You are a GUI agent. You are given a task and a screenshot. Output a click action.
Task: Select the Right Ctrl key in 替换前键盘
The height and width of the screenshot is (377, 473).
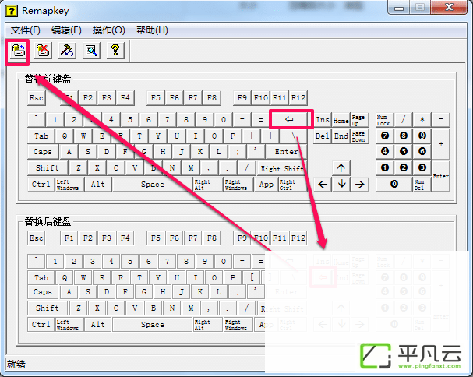(x=293, y=185)
